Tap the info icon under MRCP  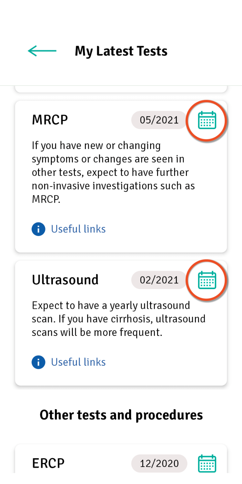click(38, 229)
